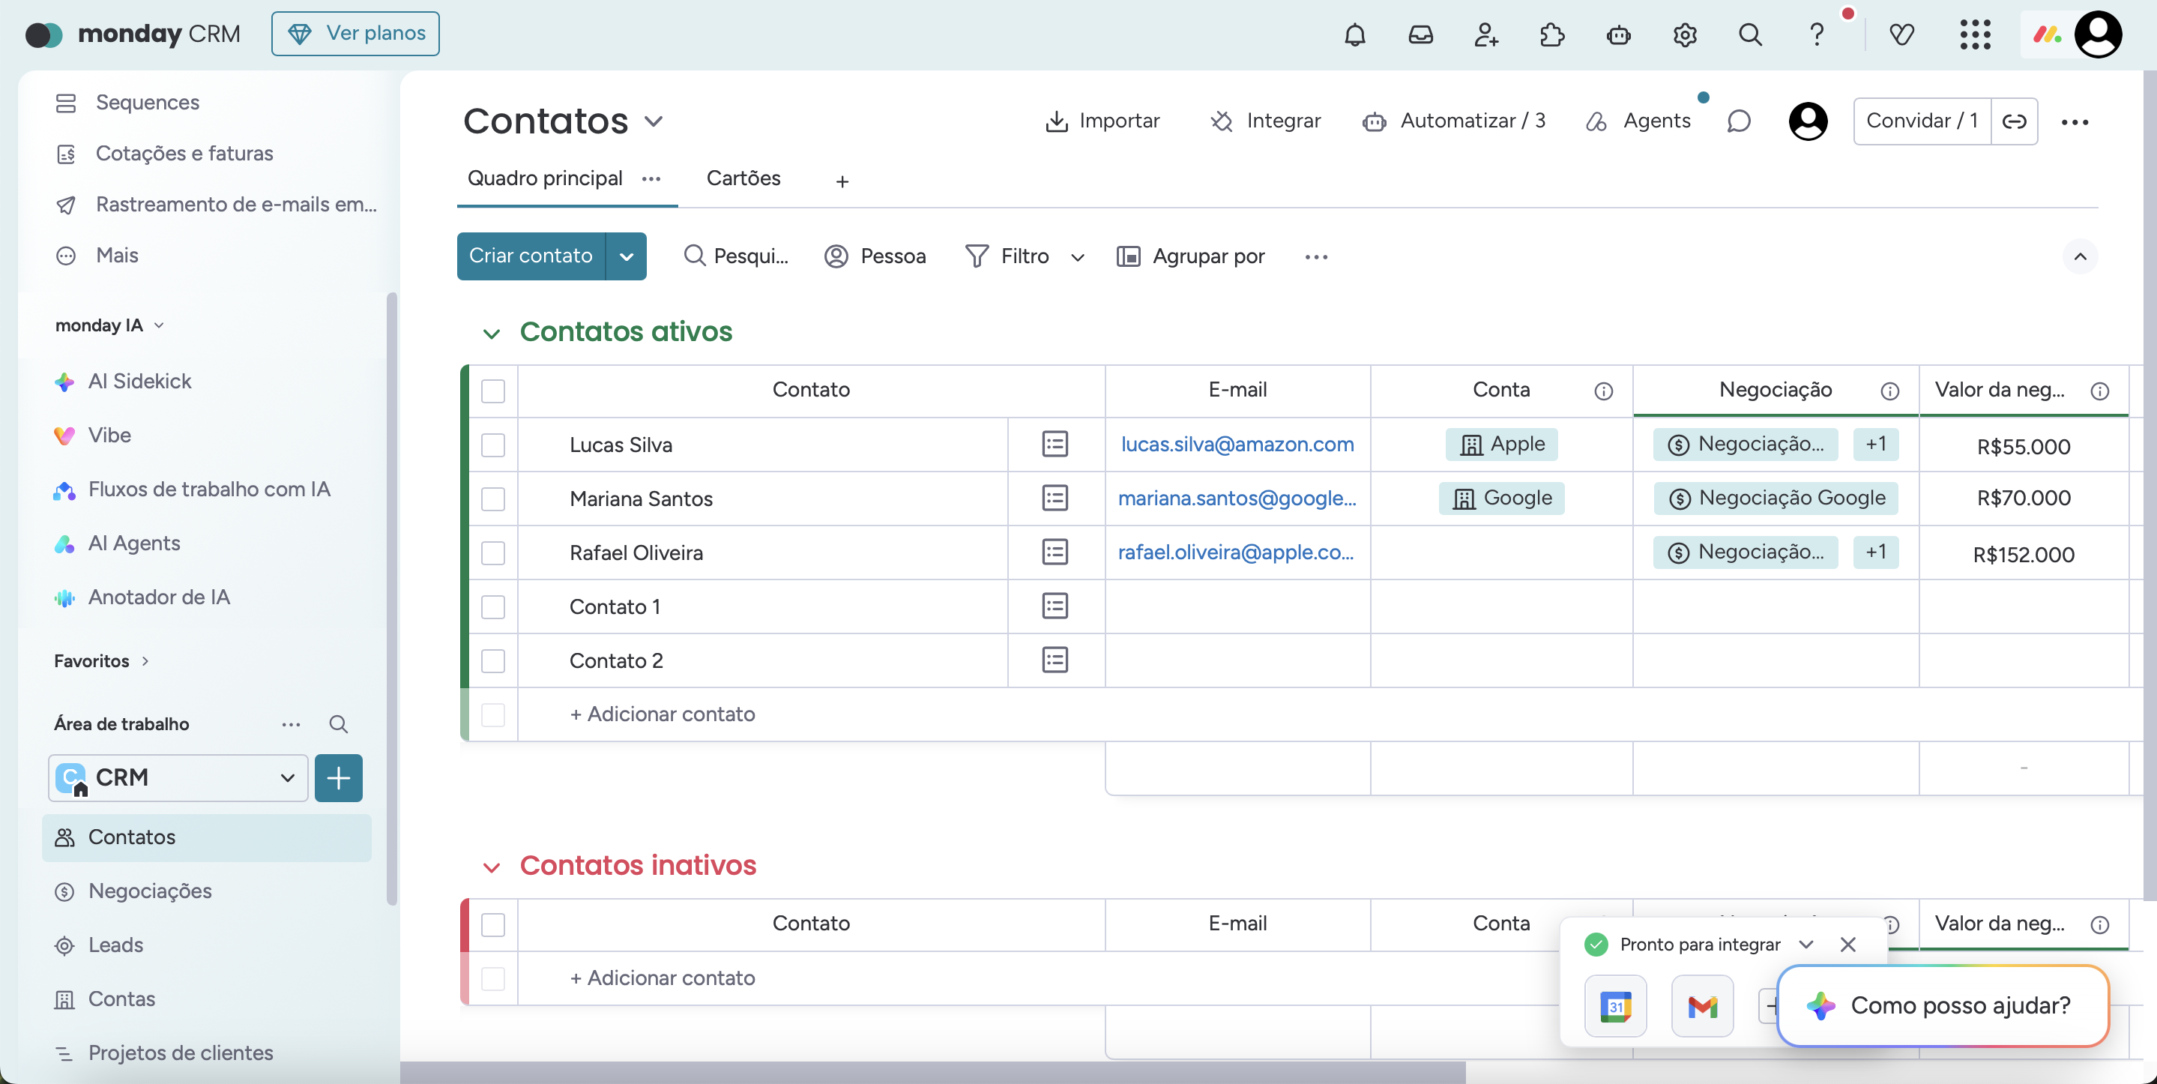Screen dimensions: 2157x1084
Task: Collapse the board header with up chevron
Action: pyautogui.click(x=2080, y=256)
